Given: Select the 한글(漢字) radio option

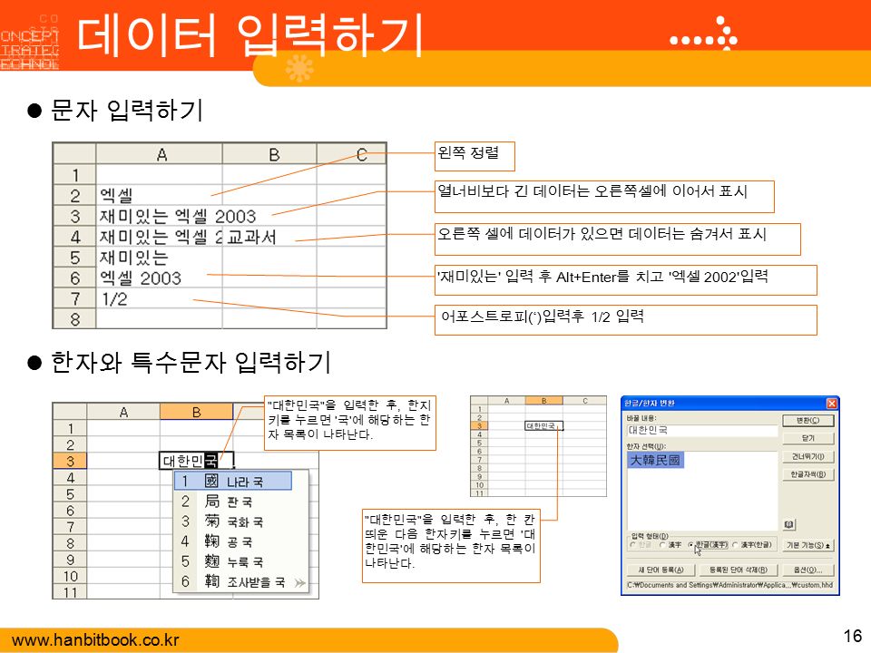Looking at the screenshot, I should [708, 545].
